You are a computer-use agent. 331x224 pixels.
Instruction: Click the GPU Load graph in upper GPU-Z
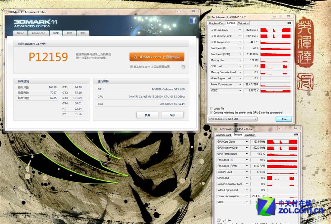pyautogui.click(x=275, y=66)
